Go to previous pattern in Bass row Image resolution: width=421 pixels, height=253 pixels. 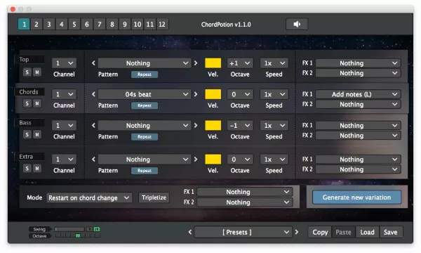coord(93,126)
